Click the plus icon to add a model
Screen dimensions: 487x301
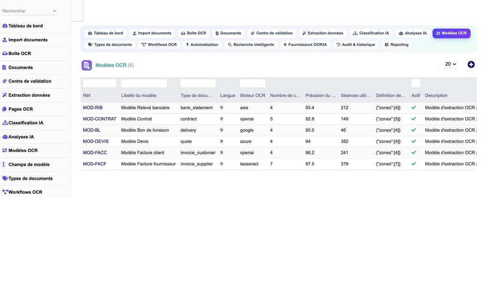[x=471, y=64]
